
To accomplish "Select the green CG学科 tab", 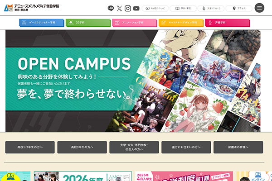I will (x=88, y=23).
